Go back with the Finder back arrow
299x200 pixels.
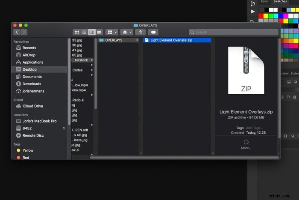click(17, 32)
